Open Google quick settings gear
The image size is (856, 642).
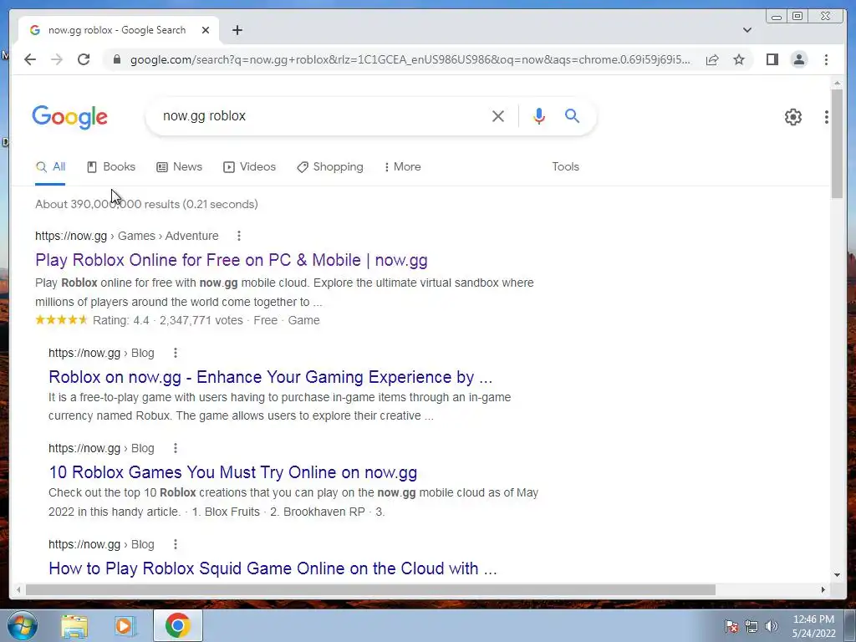point(792,117)
